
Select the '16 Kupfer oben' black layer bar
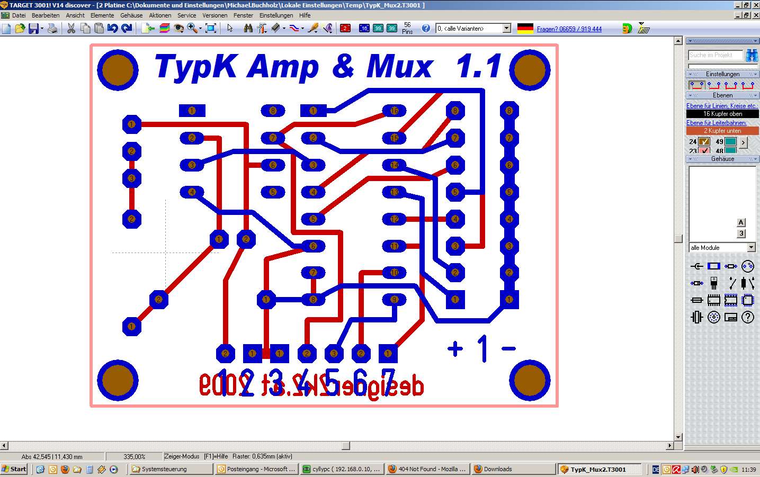tap(722, 114)
